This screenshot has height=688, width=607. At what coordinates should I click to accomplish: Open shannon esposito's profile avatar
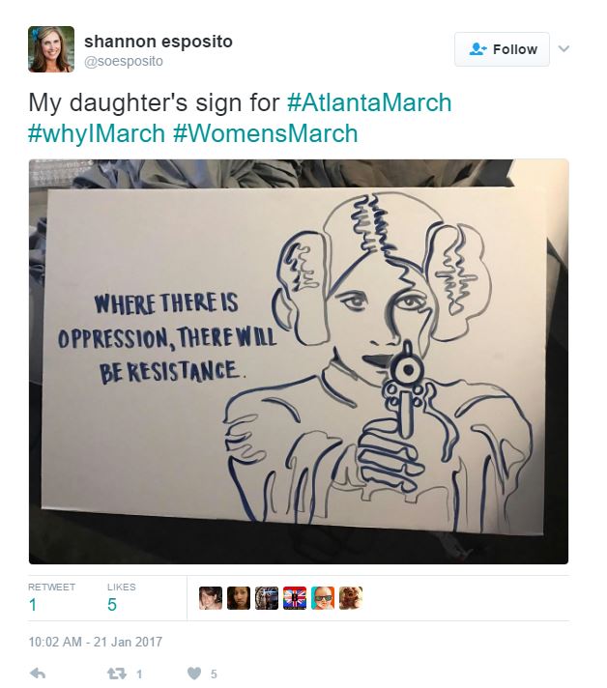(x=51, y=49)
